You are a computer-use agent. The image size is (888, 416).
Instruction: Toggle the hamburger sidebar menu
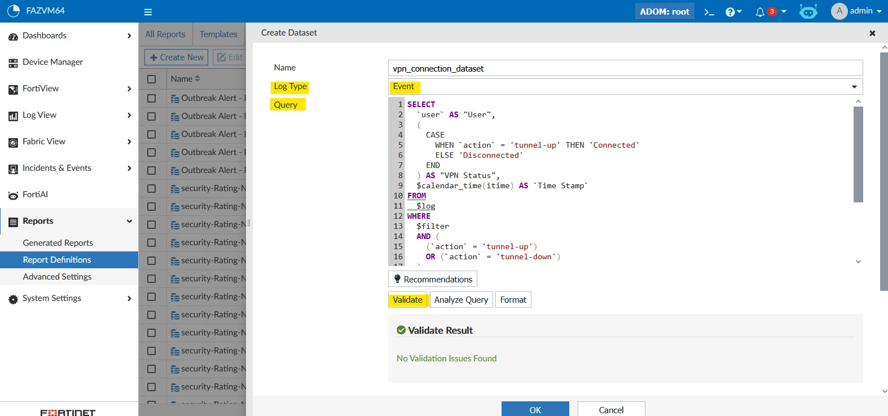(x=148, y=12)
